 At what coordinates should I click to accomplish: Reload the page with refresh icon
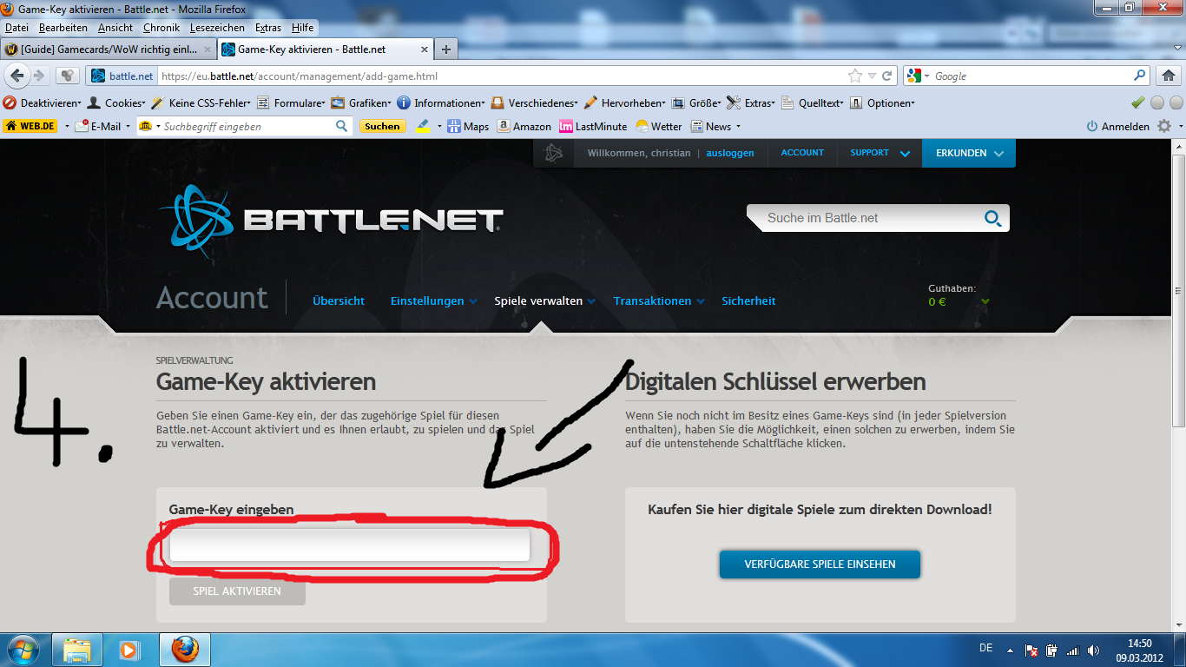[x=886, y=76]
